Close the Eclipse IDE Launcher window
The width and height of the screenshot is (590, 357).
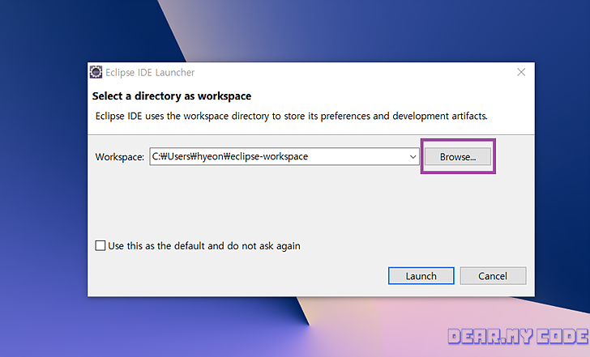click(521, 72)
